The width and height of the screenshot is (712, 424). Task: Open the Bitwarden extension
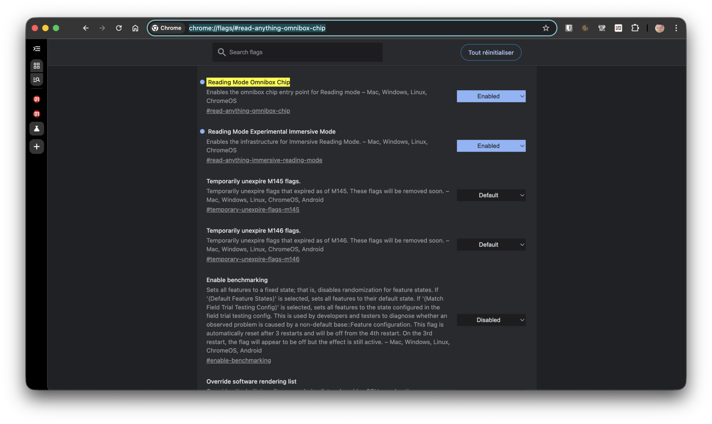point(569,28)
